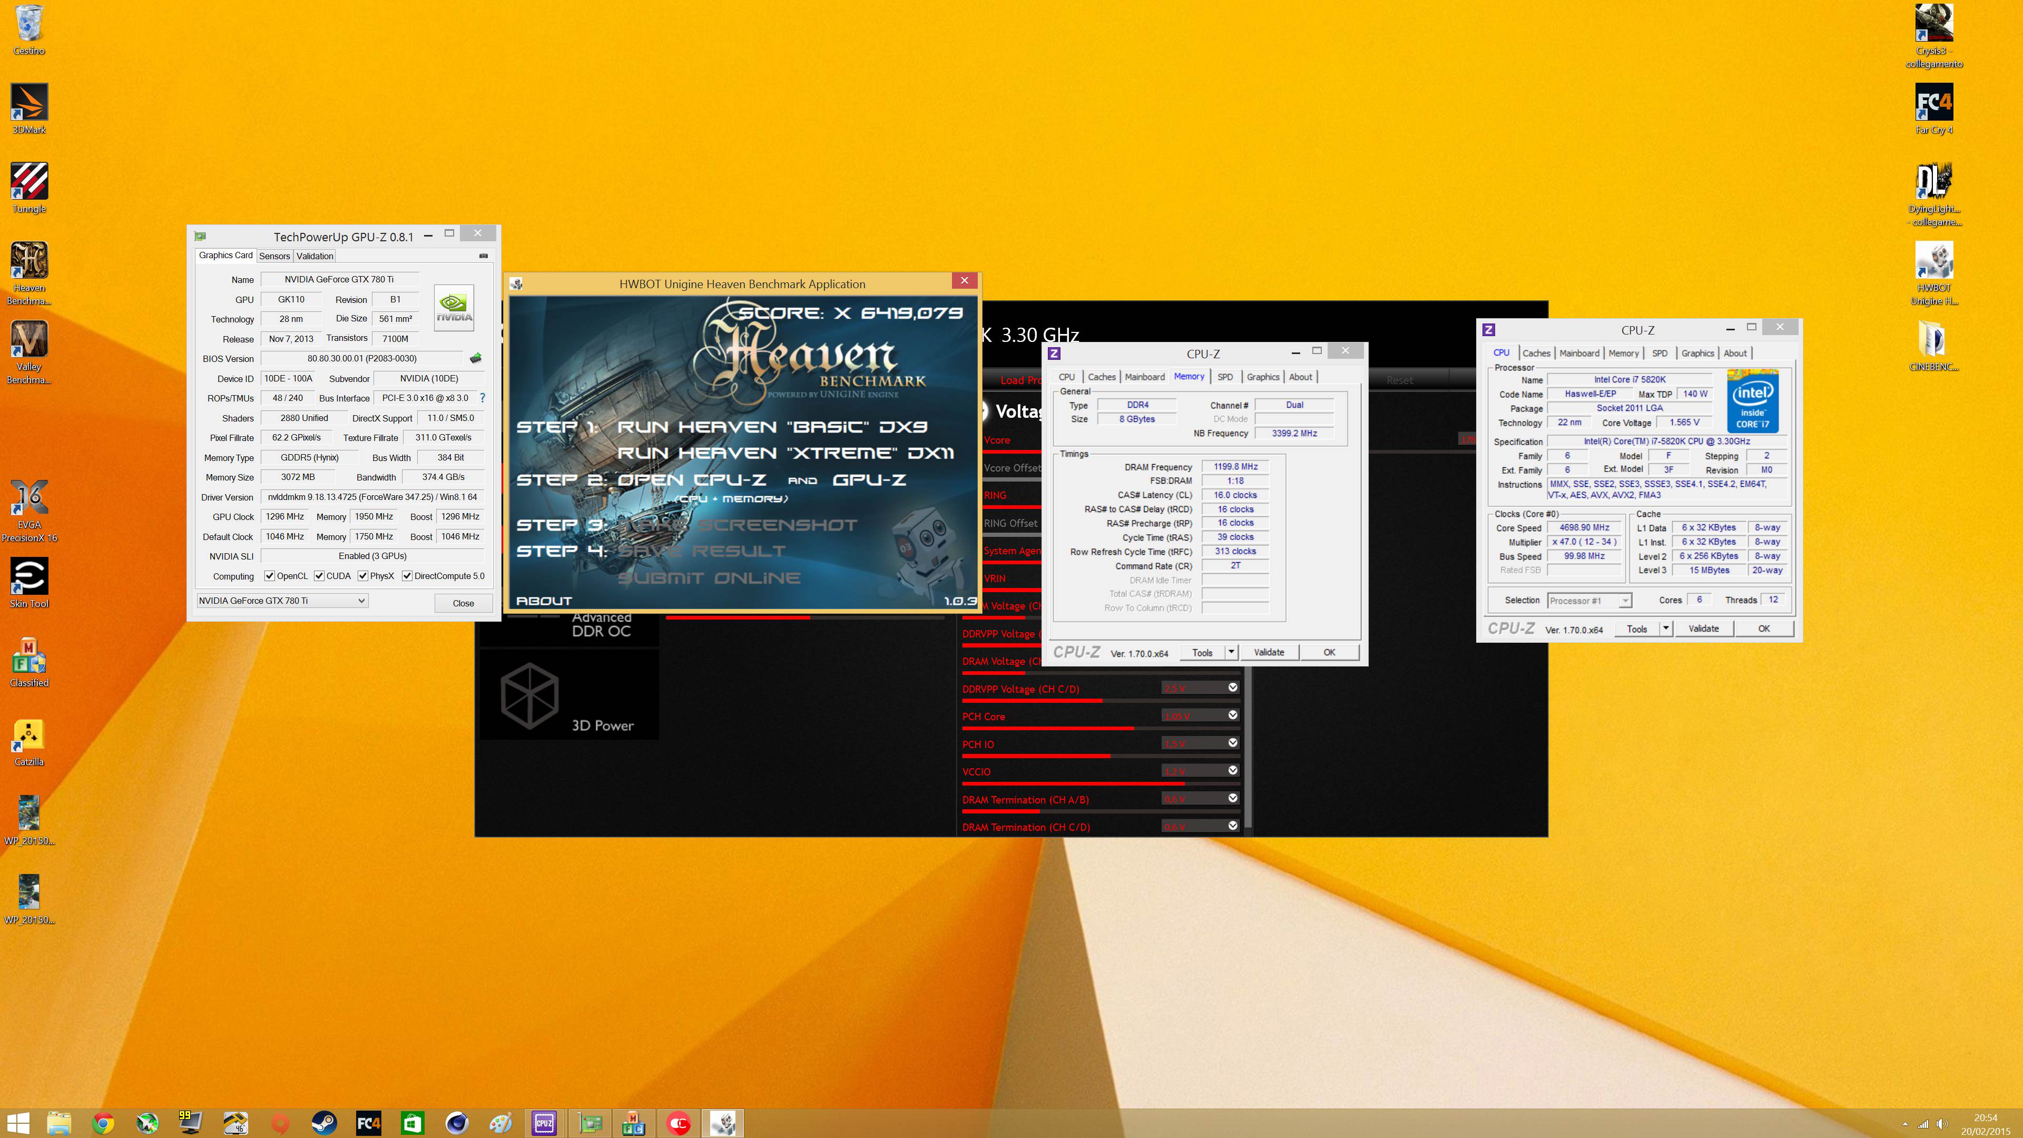Open Mainboard tab in right CPU-Z window
The width and height of the screenshot is (2023, 1138).
tap(1578, 354)
